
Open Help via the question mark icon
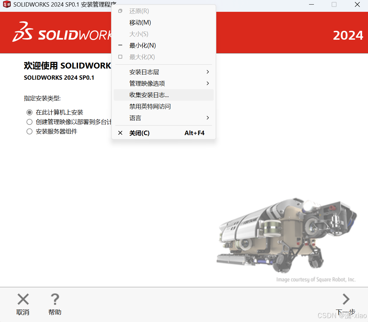(x=55, y=299)
